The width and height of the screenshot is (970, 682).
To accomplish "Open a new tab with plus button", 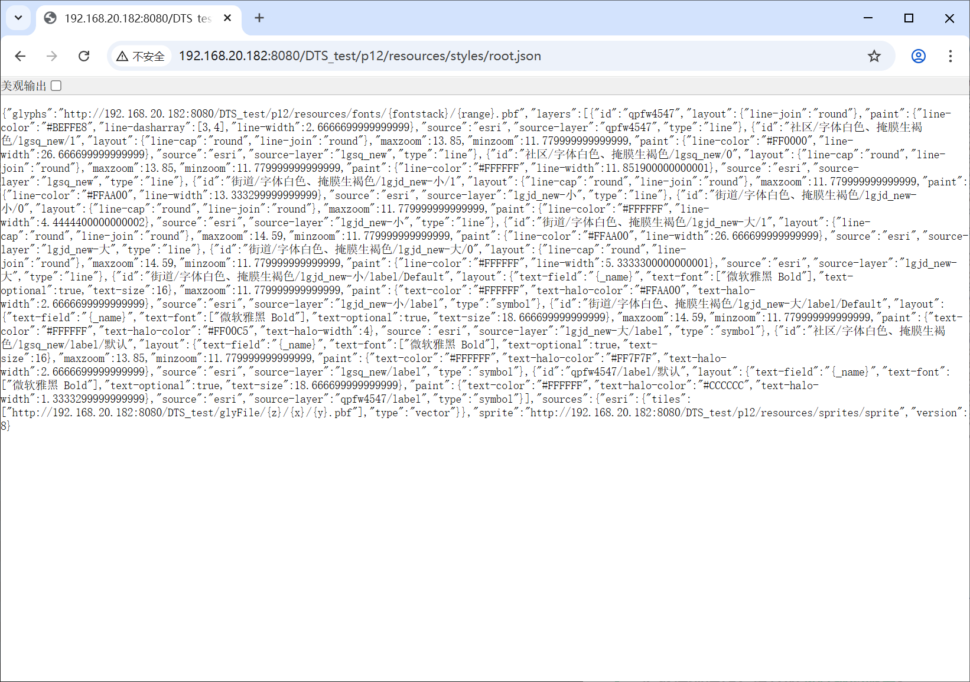I will pyautogui.click(x=259, y=18).
